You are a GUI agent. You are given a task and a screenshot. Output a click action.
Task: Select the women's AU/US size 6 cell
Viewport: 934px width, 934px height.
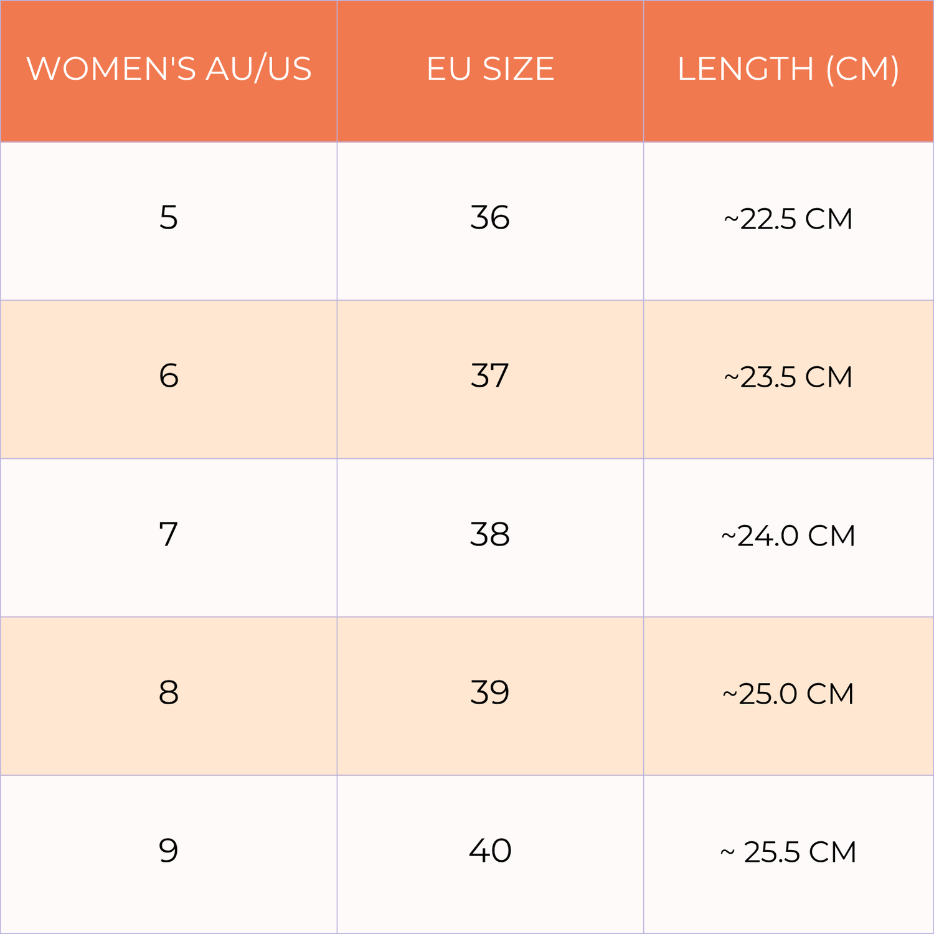(x=169, y=376)
